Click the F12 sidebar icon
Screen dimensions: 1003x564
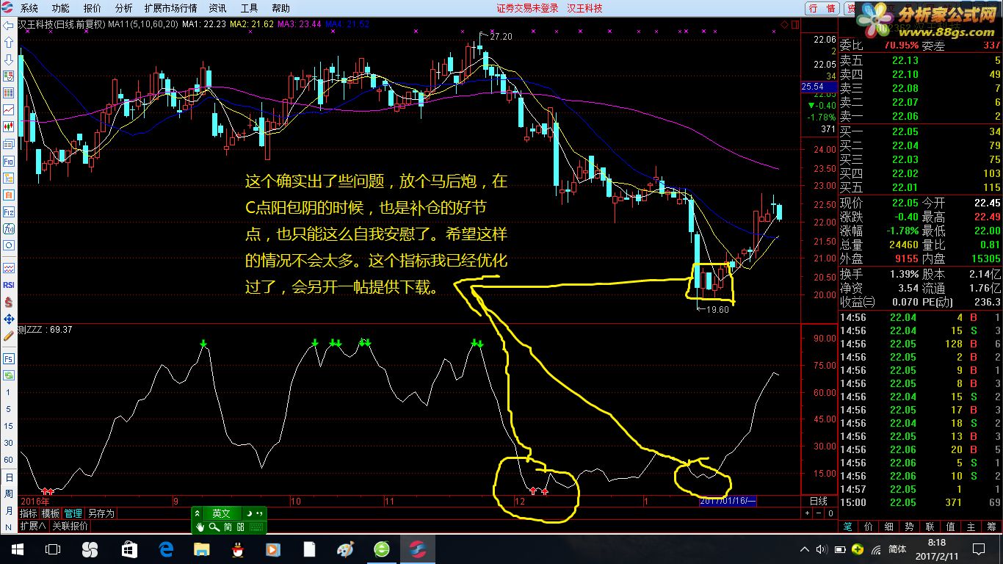9,211
